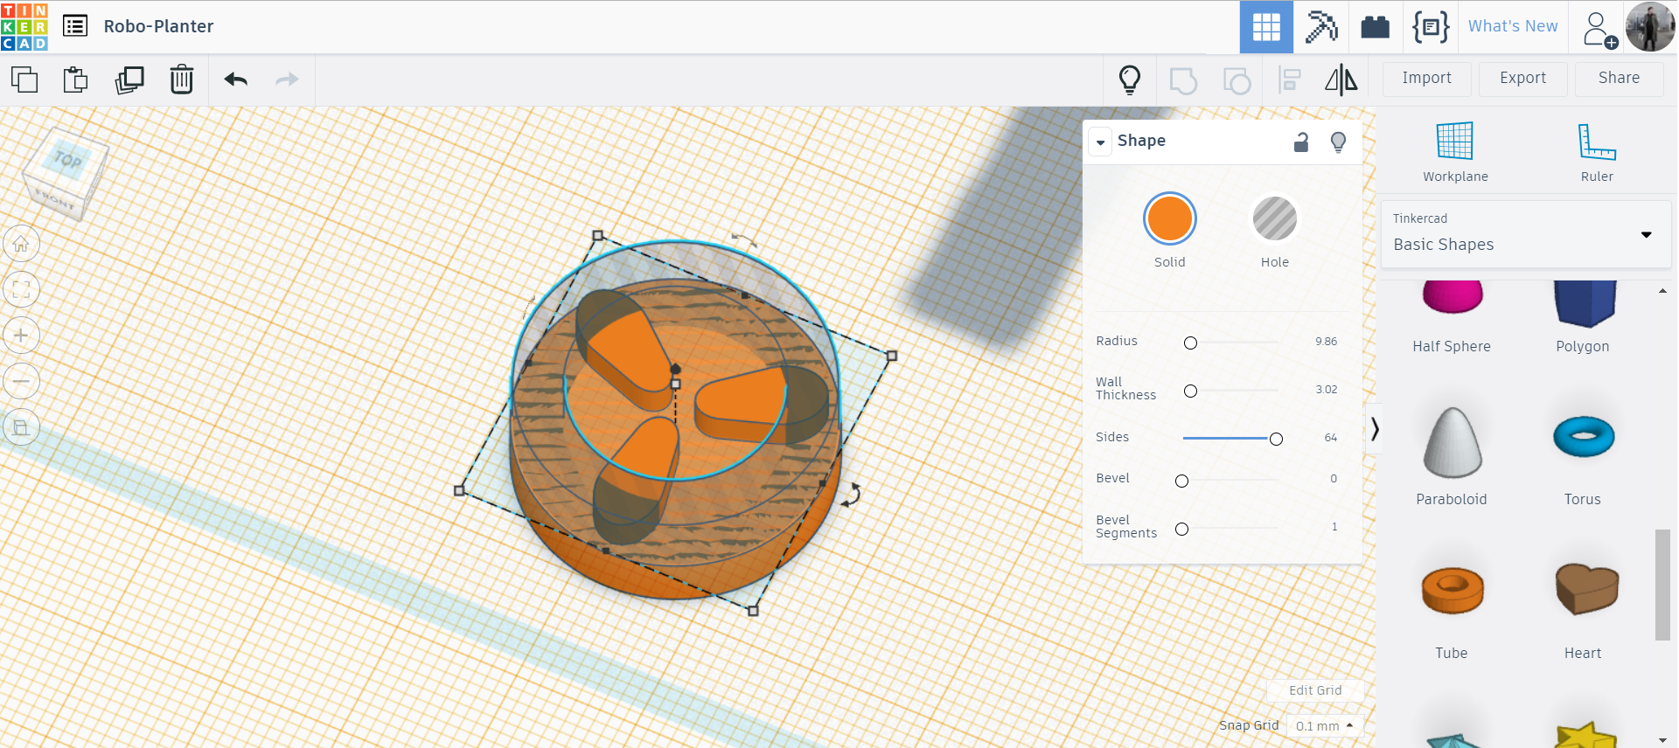1679x748 pixels.
Task: Collapse the shapes sidebar chevron
Action: (1375, 429)
